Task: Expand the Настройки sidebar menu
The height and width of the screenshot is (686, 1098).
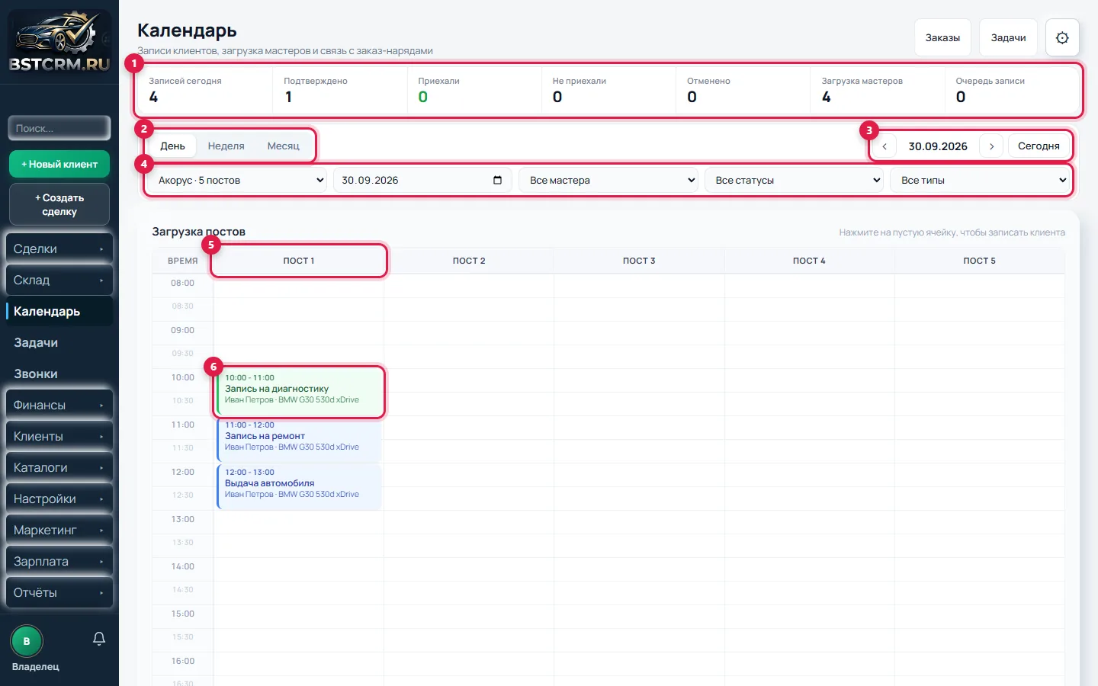Action: click(59, 499)
